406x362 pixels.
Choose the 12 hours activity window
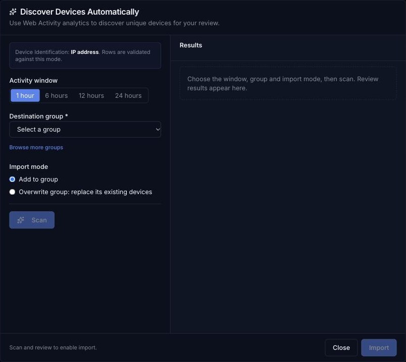pos(91,95)
